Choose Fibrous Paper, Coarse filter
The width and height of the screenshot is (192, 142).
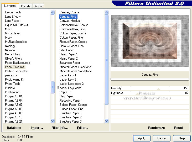point(73,42)
